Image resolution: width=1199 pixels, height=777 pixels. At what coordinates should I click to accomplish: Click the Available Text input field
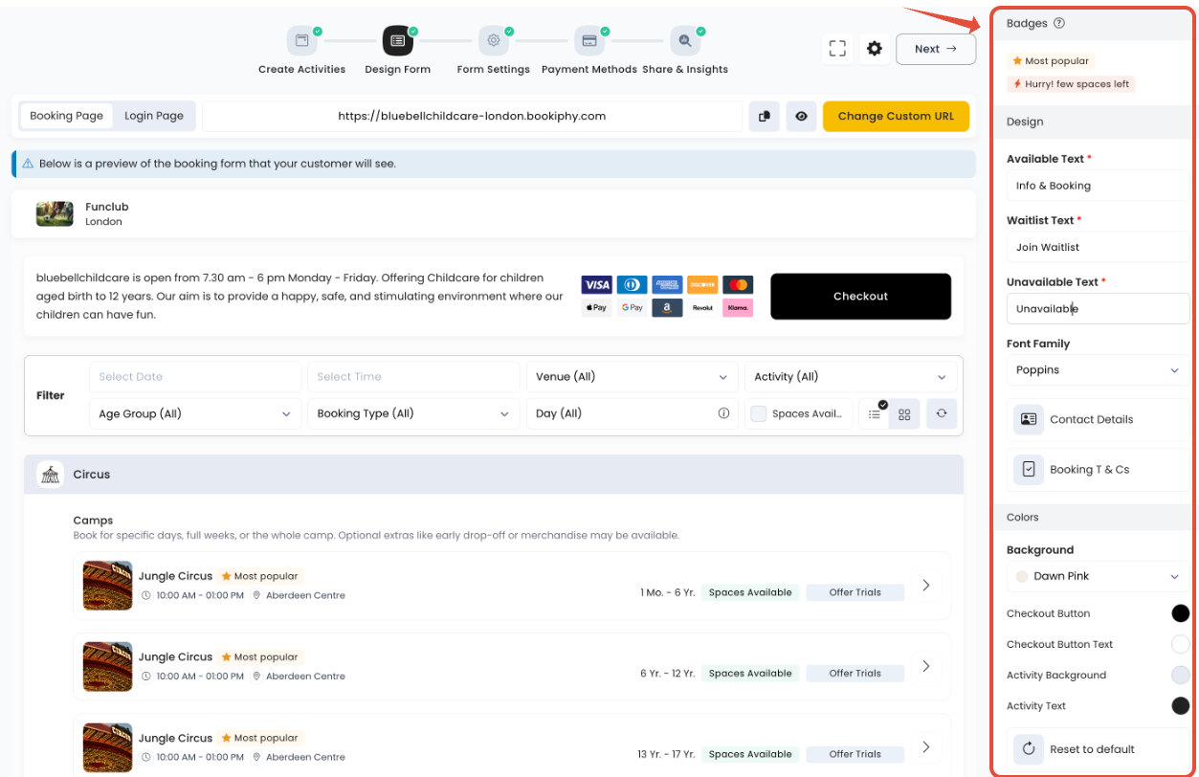point(1098,186)
